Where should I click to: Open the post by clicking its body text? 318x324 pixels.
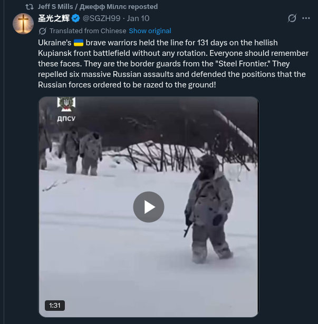[173, 64]
